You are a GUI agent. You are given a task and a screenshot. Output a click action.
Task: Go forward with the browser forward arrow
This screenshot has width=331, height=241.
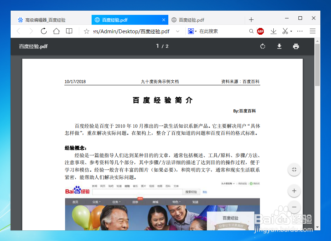pyautogui.click(x=31, y=31)
